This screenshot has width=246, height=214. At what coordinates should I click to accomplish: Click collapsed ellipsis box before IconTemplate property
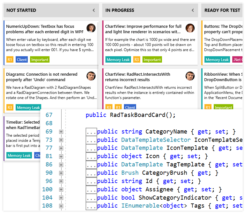click(x=91, y=148)
